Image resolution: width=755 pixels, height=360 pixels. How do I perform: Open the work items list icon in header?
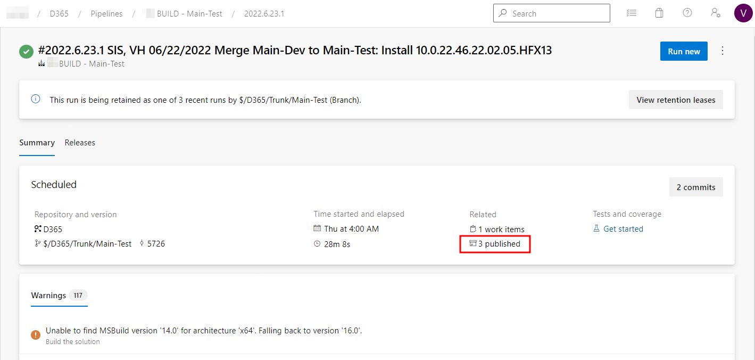coord(632,13)
